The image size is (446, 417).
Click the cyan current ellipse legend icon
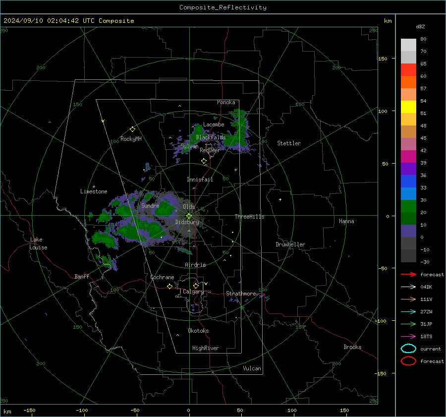[408, 349]
